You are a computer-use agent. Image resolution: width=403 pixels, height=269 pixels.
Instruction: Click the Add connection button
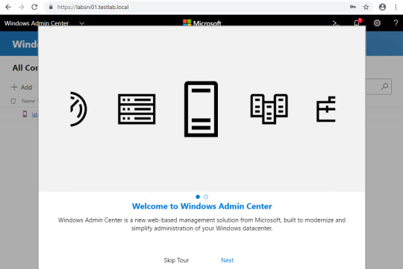[x=22, y=87]
